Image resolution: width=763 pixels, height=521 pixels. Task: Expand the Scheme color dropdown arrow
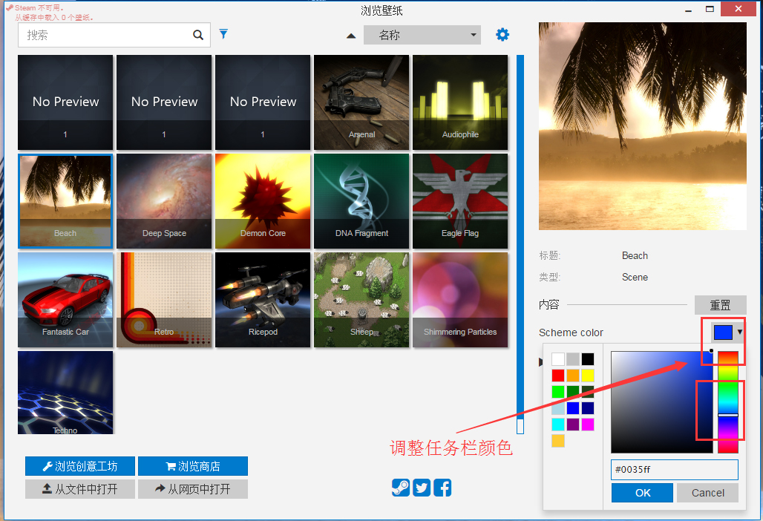(740, 332)
